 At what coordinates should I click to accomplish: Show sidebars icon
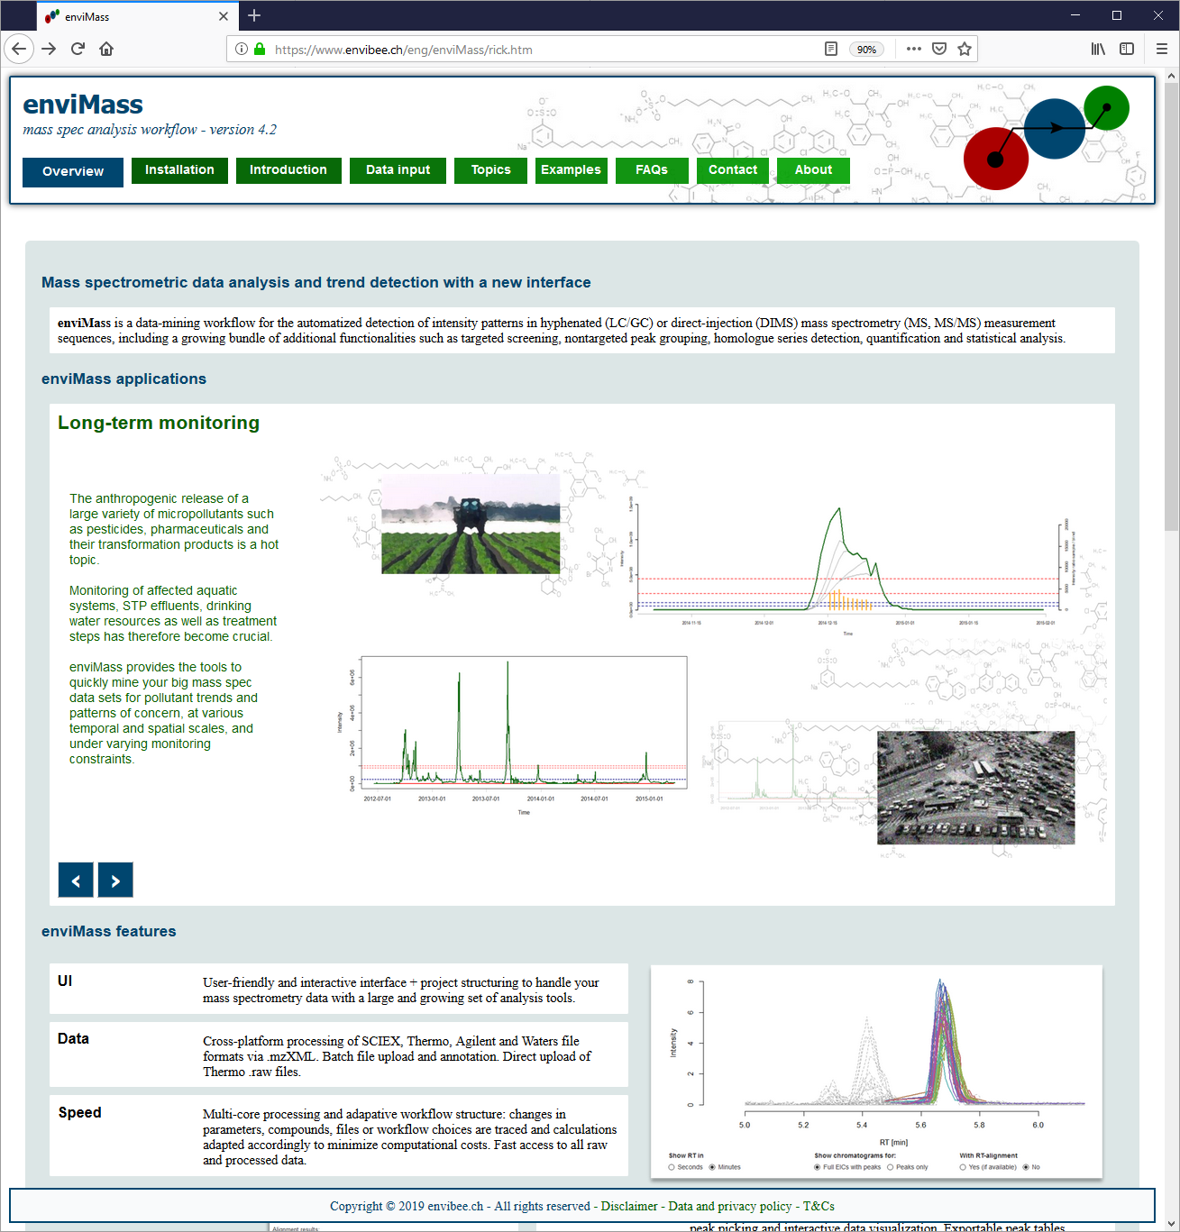coord(1127,50)
